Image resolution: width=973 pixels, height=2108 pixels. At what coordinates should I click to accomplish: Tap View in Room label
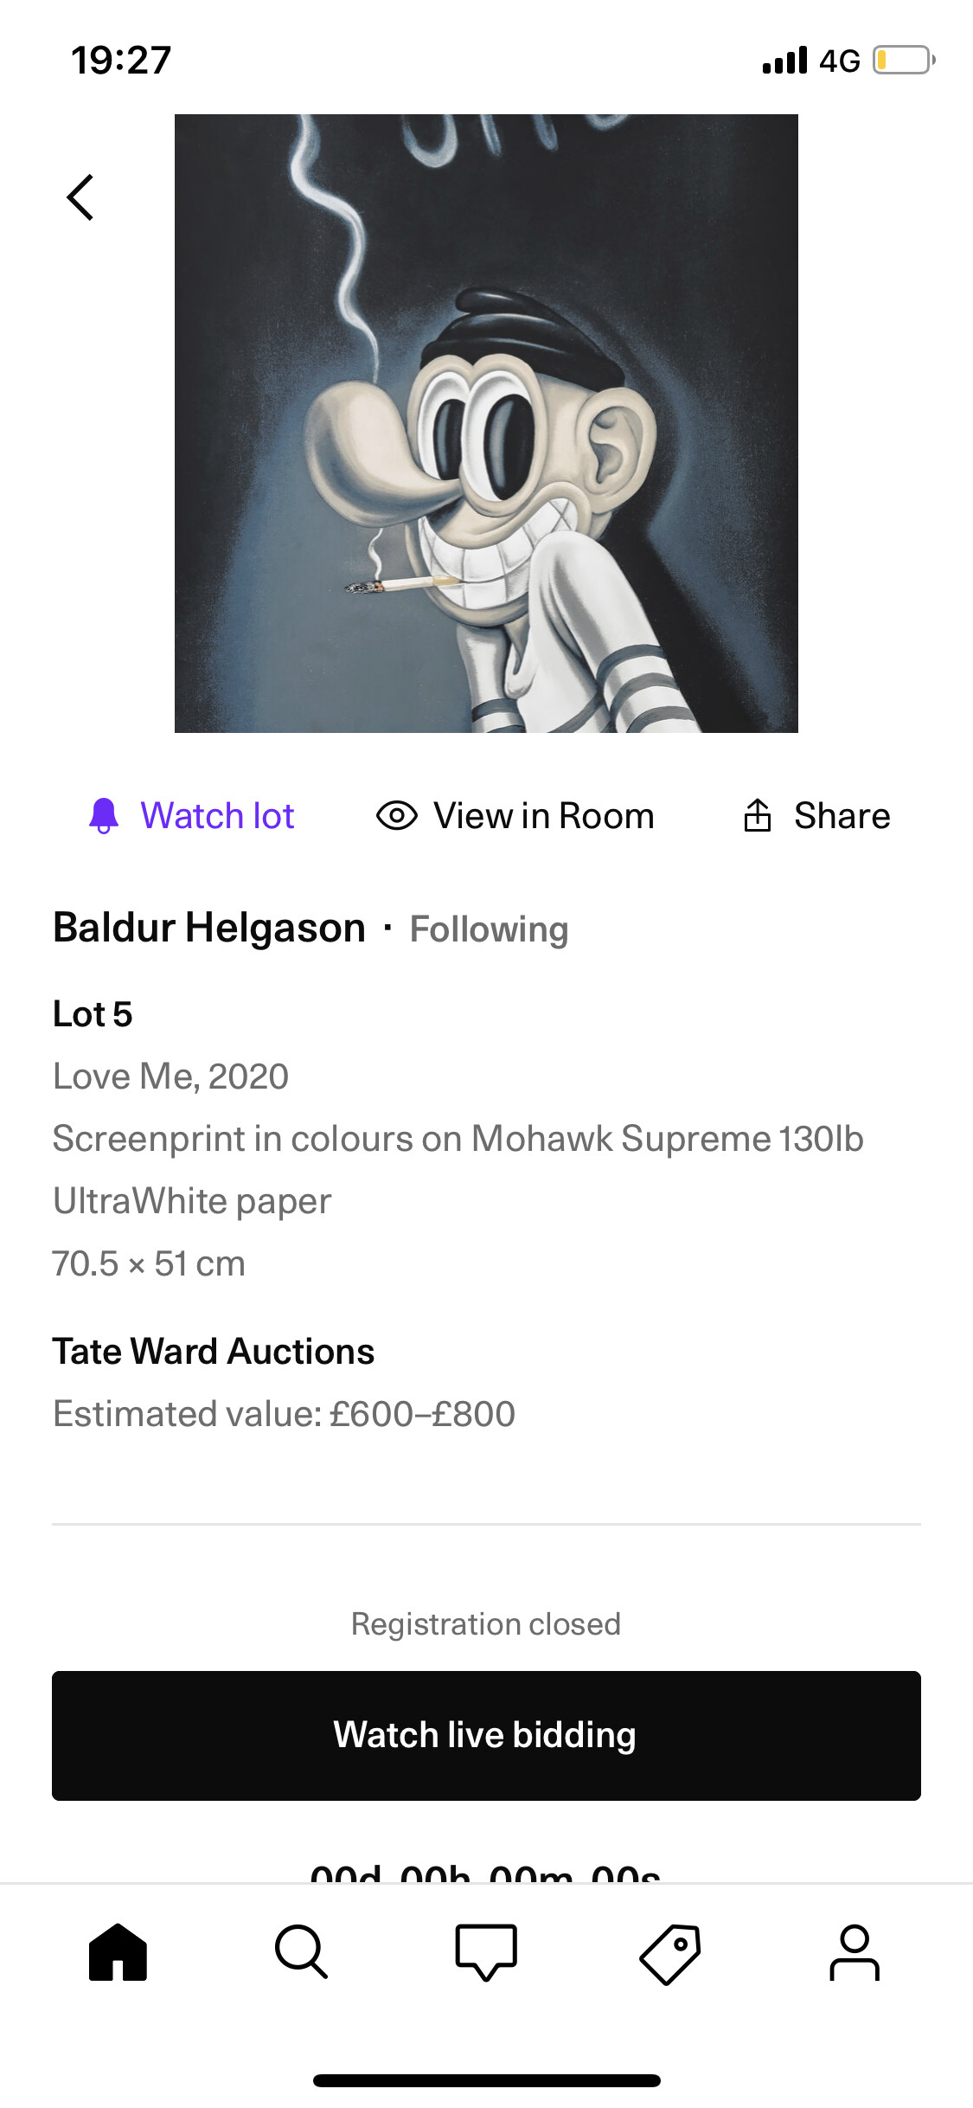(544, 816)
